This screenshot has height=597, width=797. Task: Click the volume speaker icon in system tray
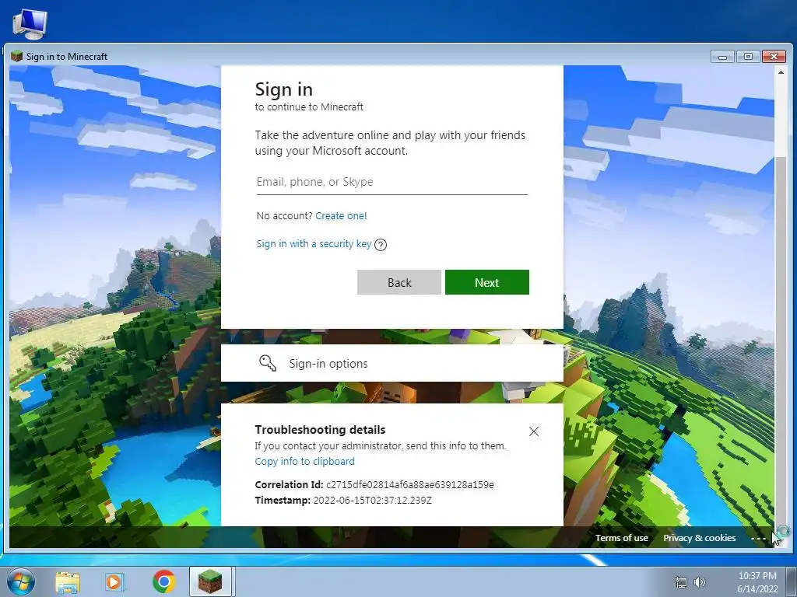[x=700, y=582]
